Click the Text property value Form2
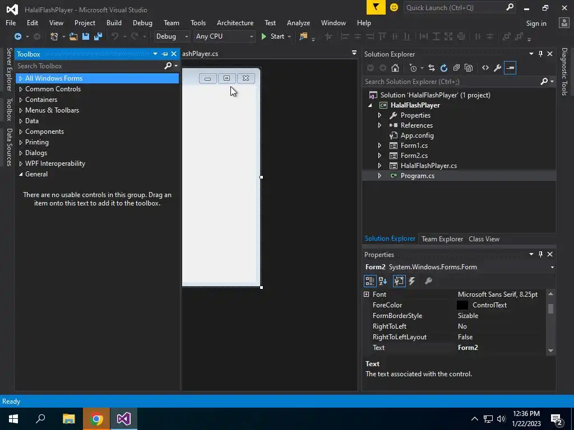The image size is (574, 430). pos(468,348)
